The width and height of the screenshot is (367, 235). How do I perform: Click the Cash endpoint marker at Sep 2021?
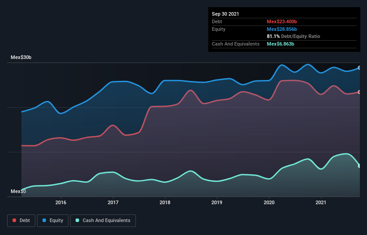[x=359, y=166]
